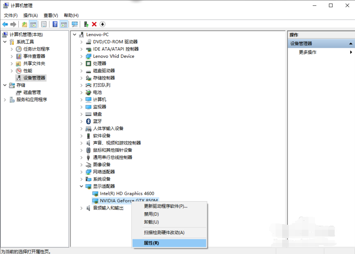Screen dimensions: 355x254
Task: Collapse the Lenovo-PC root node
Action: click(x=74, y=34)
